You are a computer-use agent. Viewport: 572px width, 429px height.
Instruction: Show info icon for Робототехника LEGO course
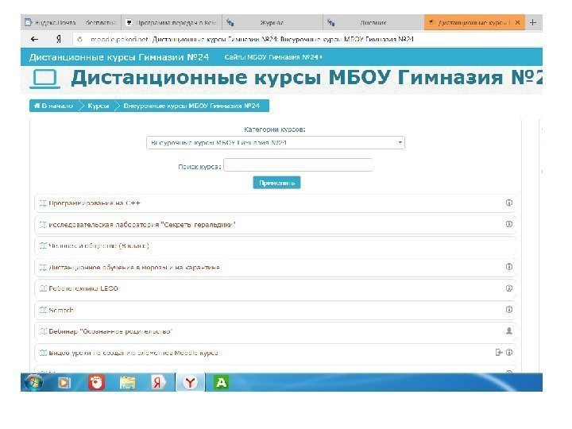tap(509, 288)
